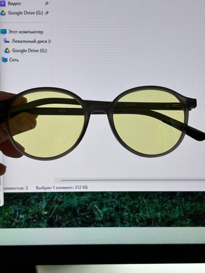Select Google Drive (G:) under Этот компьютер

click(30, 50)
